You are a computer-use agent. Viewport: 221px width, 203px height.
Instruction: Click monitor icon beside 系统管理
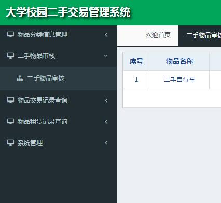(x=10, y=143)
